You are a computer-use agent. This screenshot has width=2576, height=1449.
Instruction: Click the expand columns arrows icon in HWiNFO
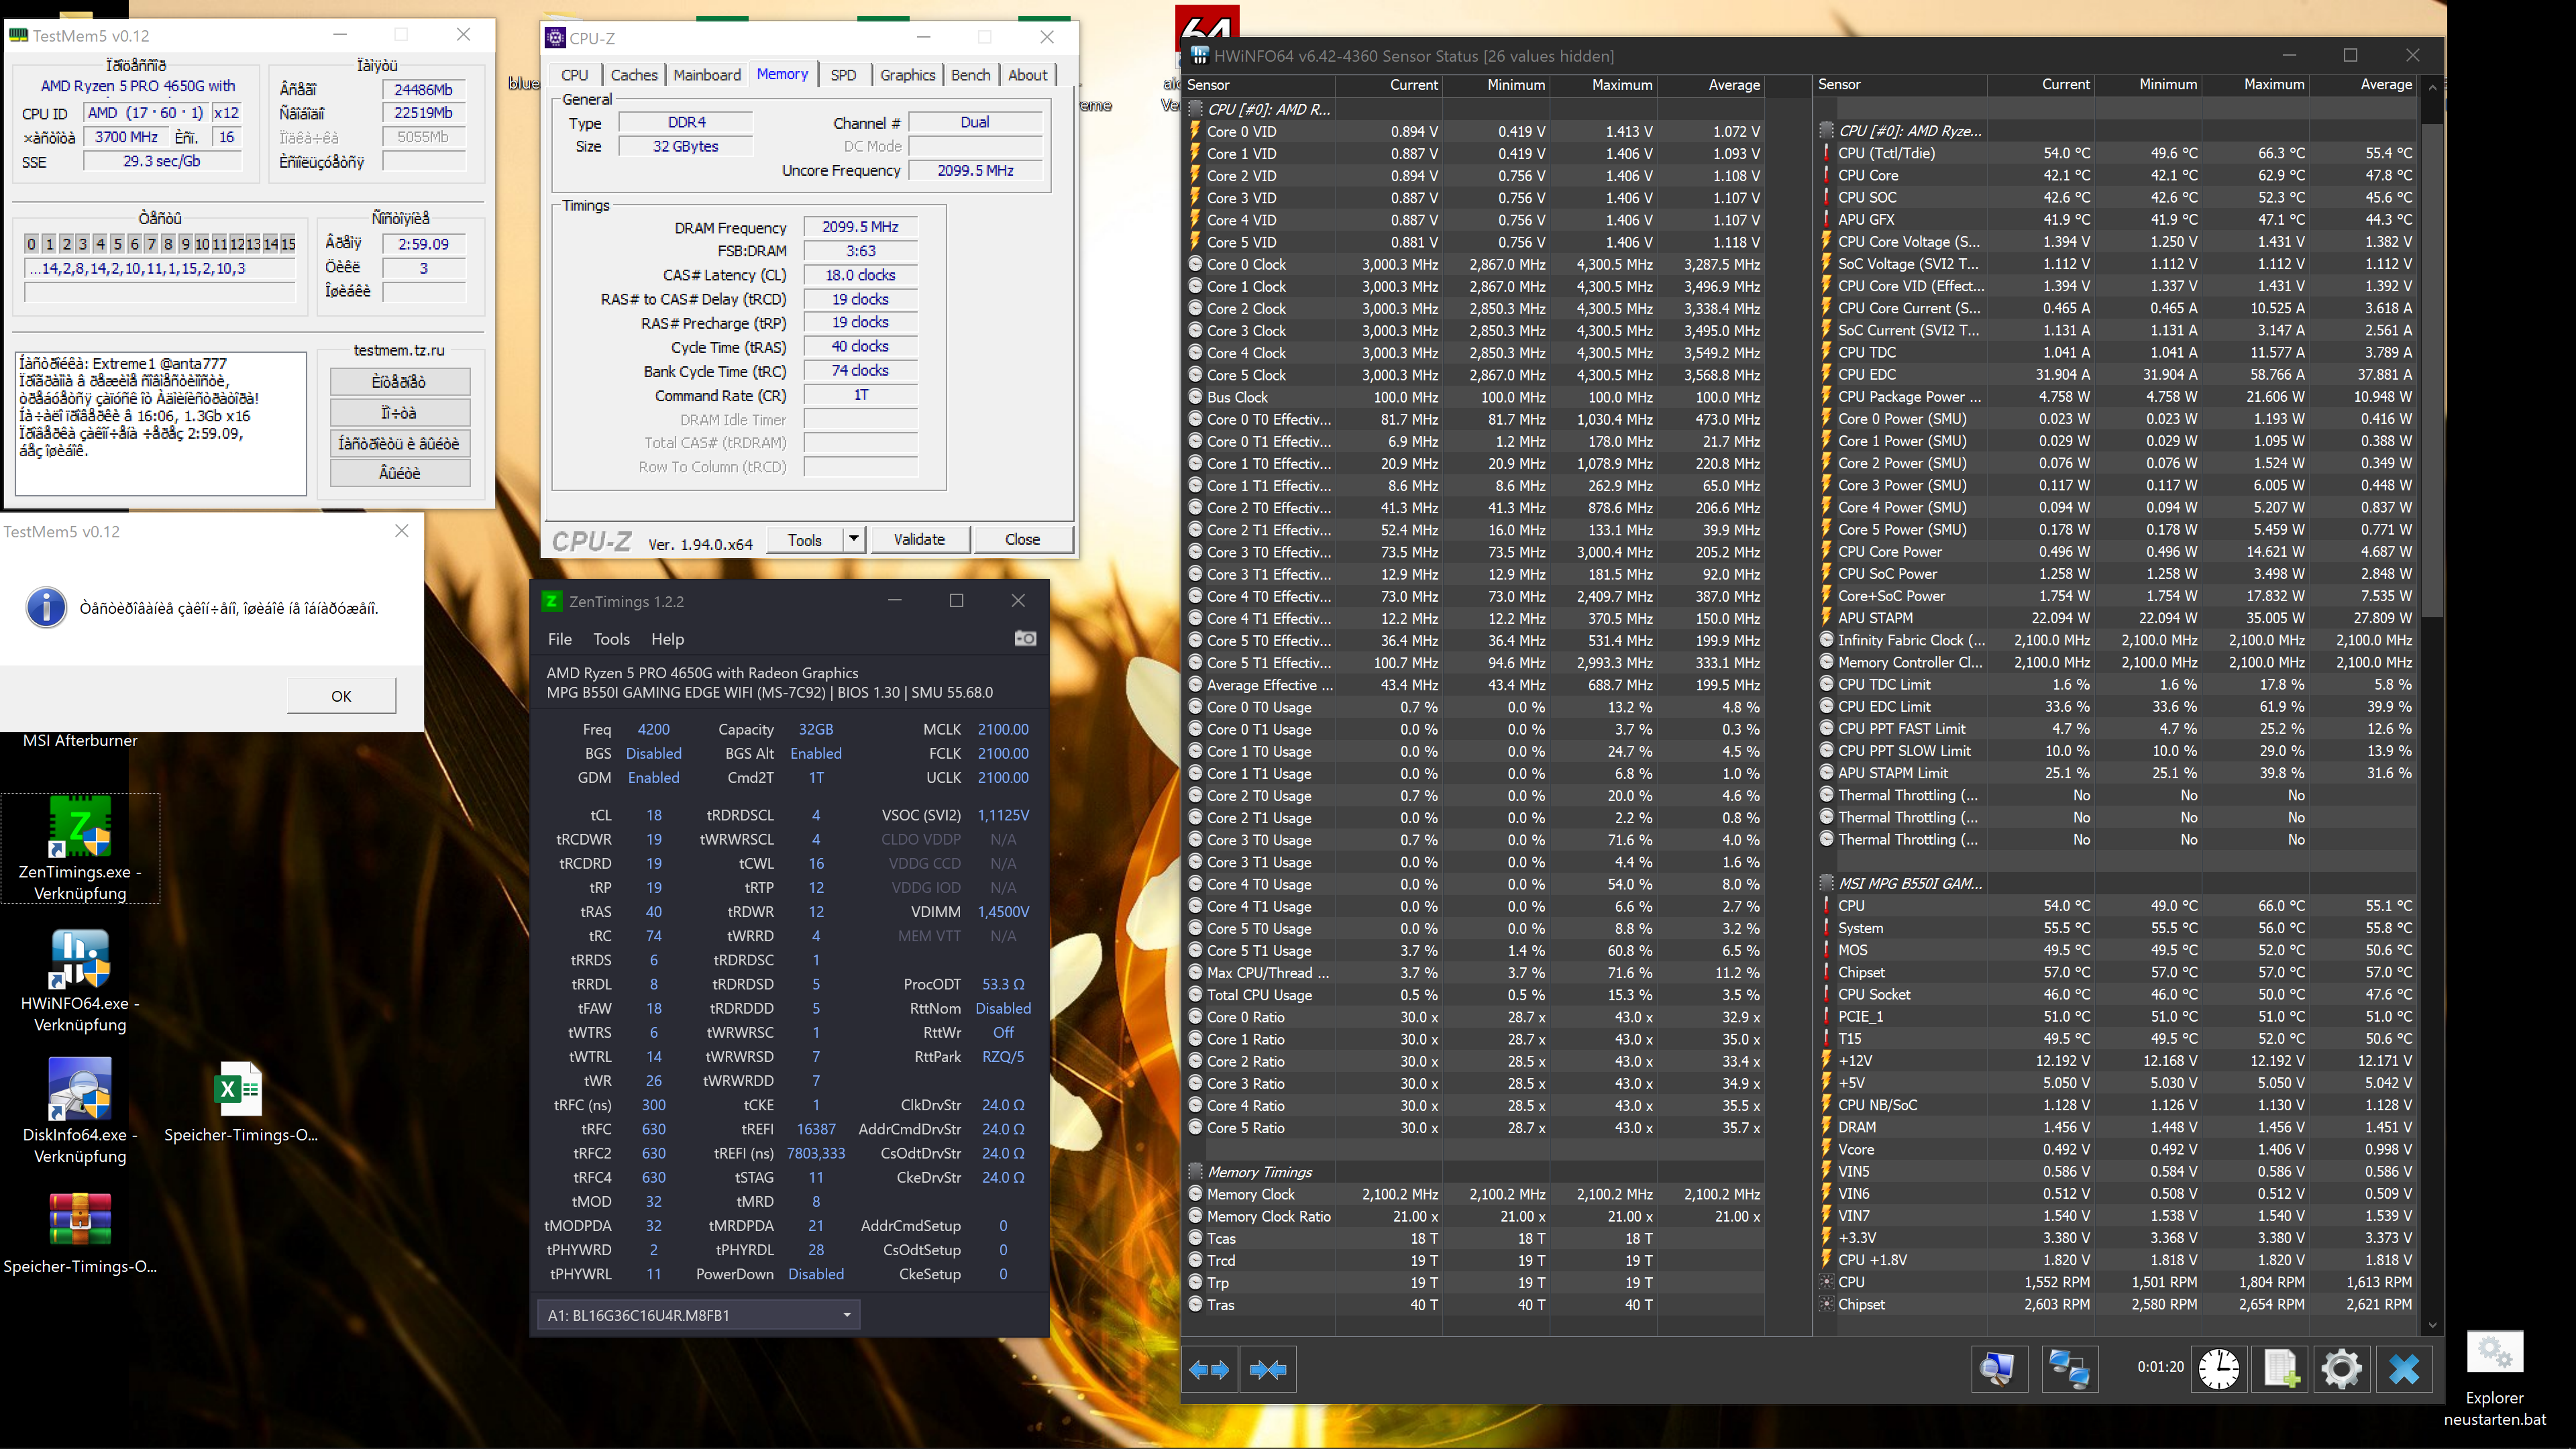click(1209, 1369)
